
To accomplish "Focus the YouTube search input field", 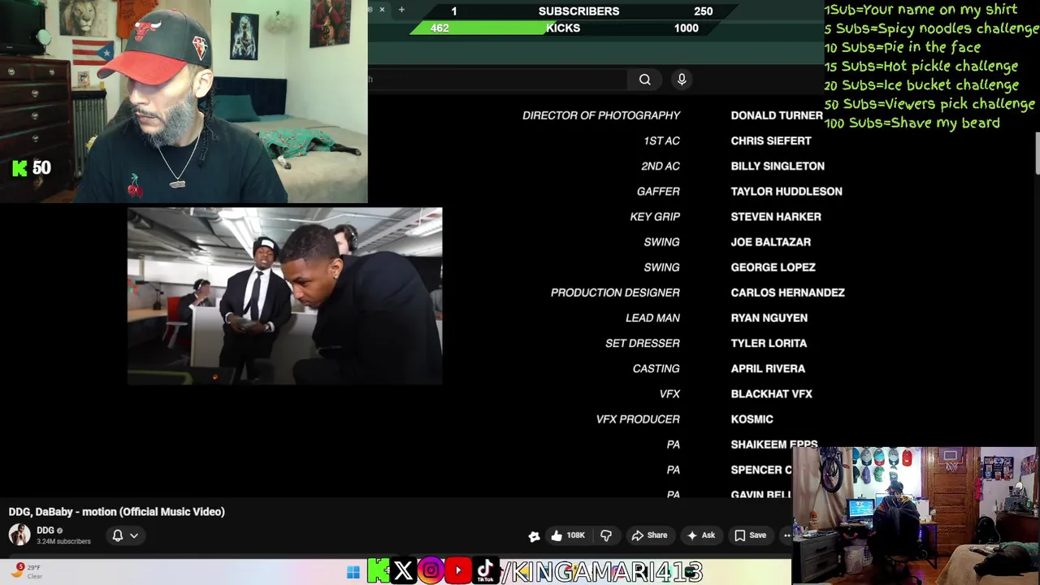I will (x=497, y=80).
